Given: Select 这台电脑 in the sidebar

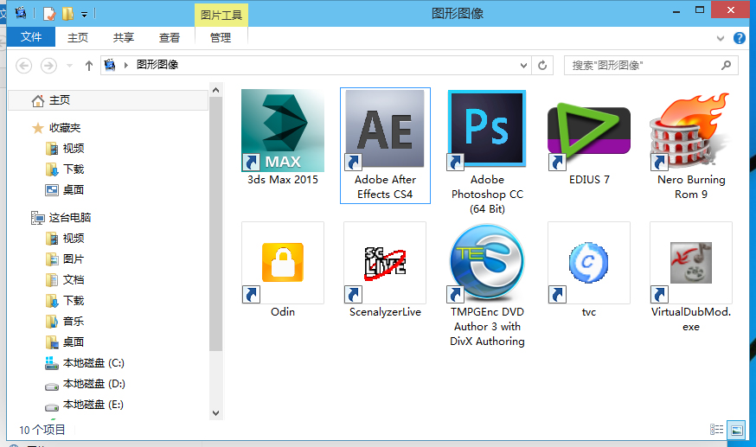Looking at the screenshot, I should click(61, 218).
